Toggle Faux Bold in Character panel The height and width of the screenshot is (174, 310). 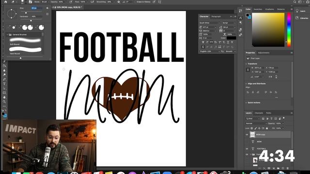coord(203,42)
